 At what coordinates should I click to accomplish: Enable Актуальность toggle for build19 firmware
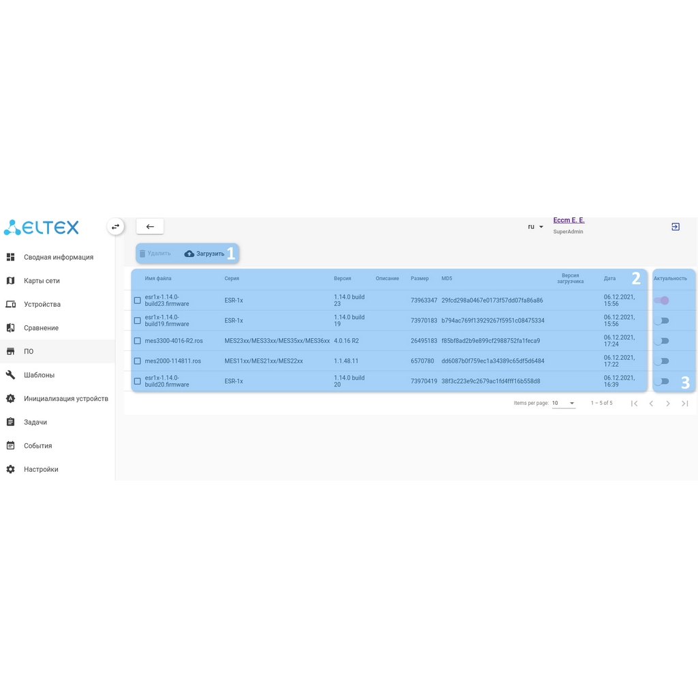(661, 320)
